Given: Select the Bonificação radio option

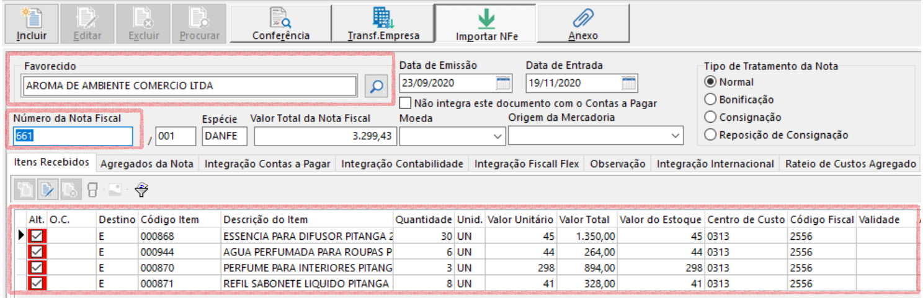Looking at the screenshot, I should point(711,99).
